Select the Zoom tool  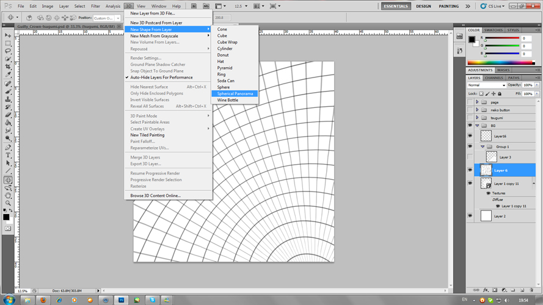coord(8,203)
